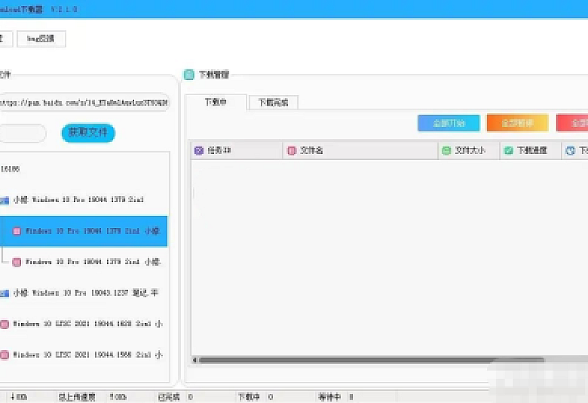Switch to the 下载中 tab

(215, 102)
